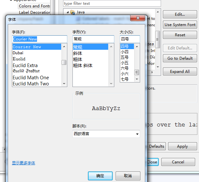
Task: Click the Go to Default button
Action: coord(180,58)
